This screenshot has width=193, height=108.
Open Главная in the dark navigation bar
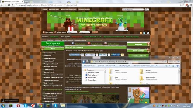45,37
